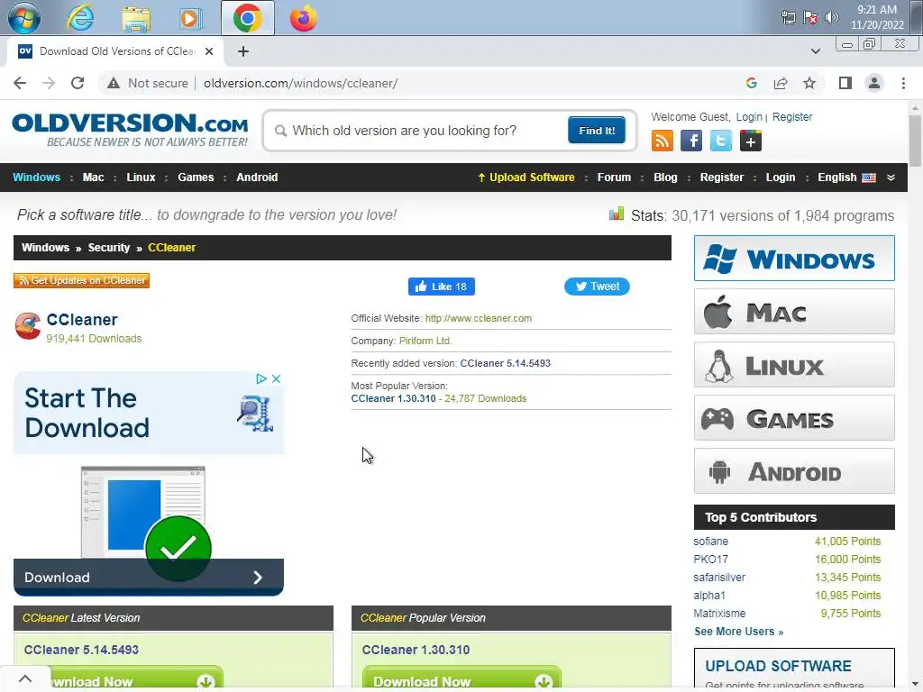Screen dimensions: 923x692
Task: Launch Internet Explorer from the taskbar
Action: pyautogui.click(x=80, y=18)
